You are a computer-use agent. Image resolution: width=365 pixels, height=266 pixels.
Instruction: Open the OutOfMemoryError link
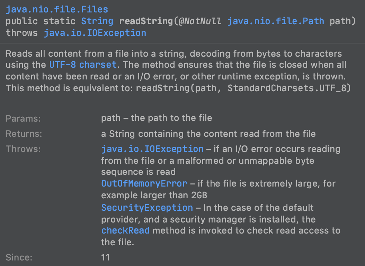coord(144,183)
